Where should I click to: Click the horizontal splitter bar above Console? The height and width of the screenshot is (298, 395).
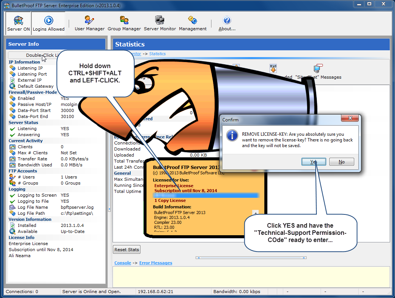pos(251,258)
